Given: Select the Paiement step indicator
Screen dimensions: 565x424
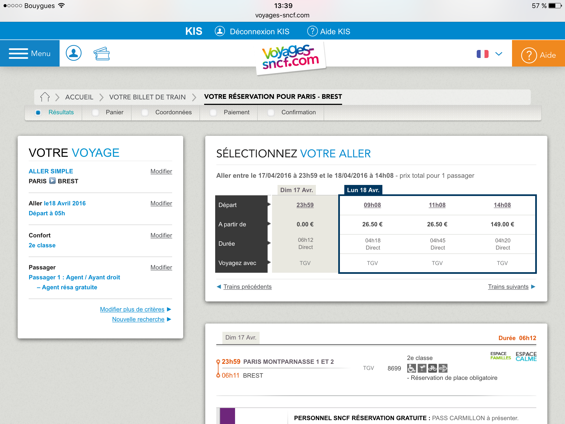Looking at the screenshot, I should click(x=213, y=113).
